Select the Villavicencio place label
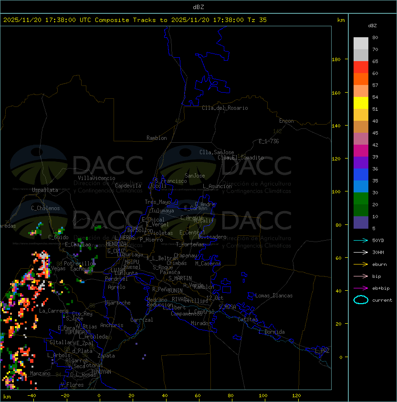Viewport: 397px width, 402px height. (96, 178)
